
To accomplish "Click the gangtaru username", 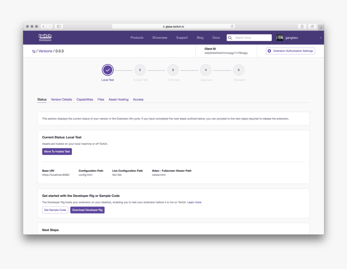I will point(291,38).
